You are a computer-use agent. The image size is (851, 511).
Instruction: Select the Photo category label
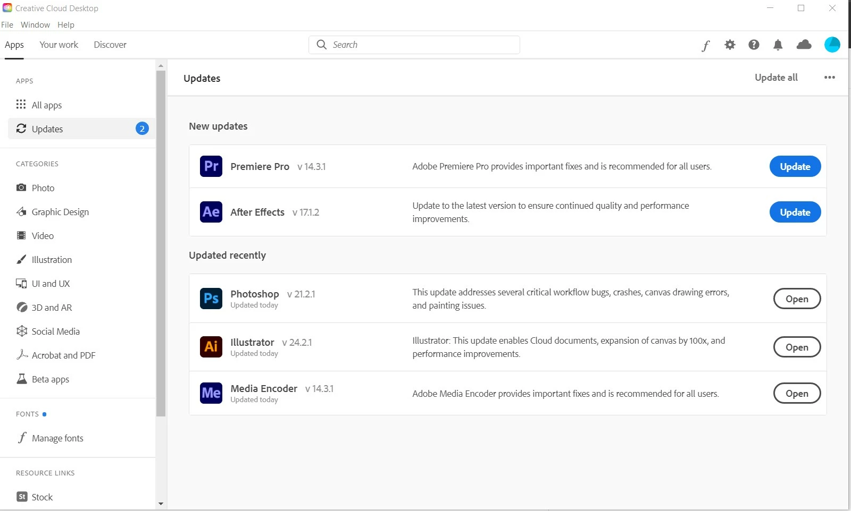(x=43, y=188)
